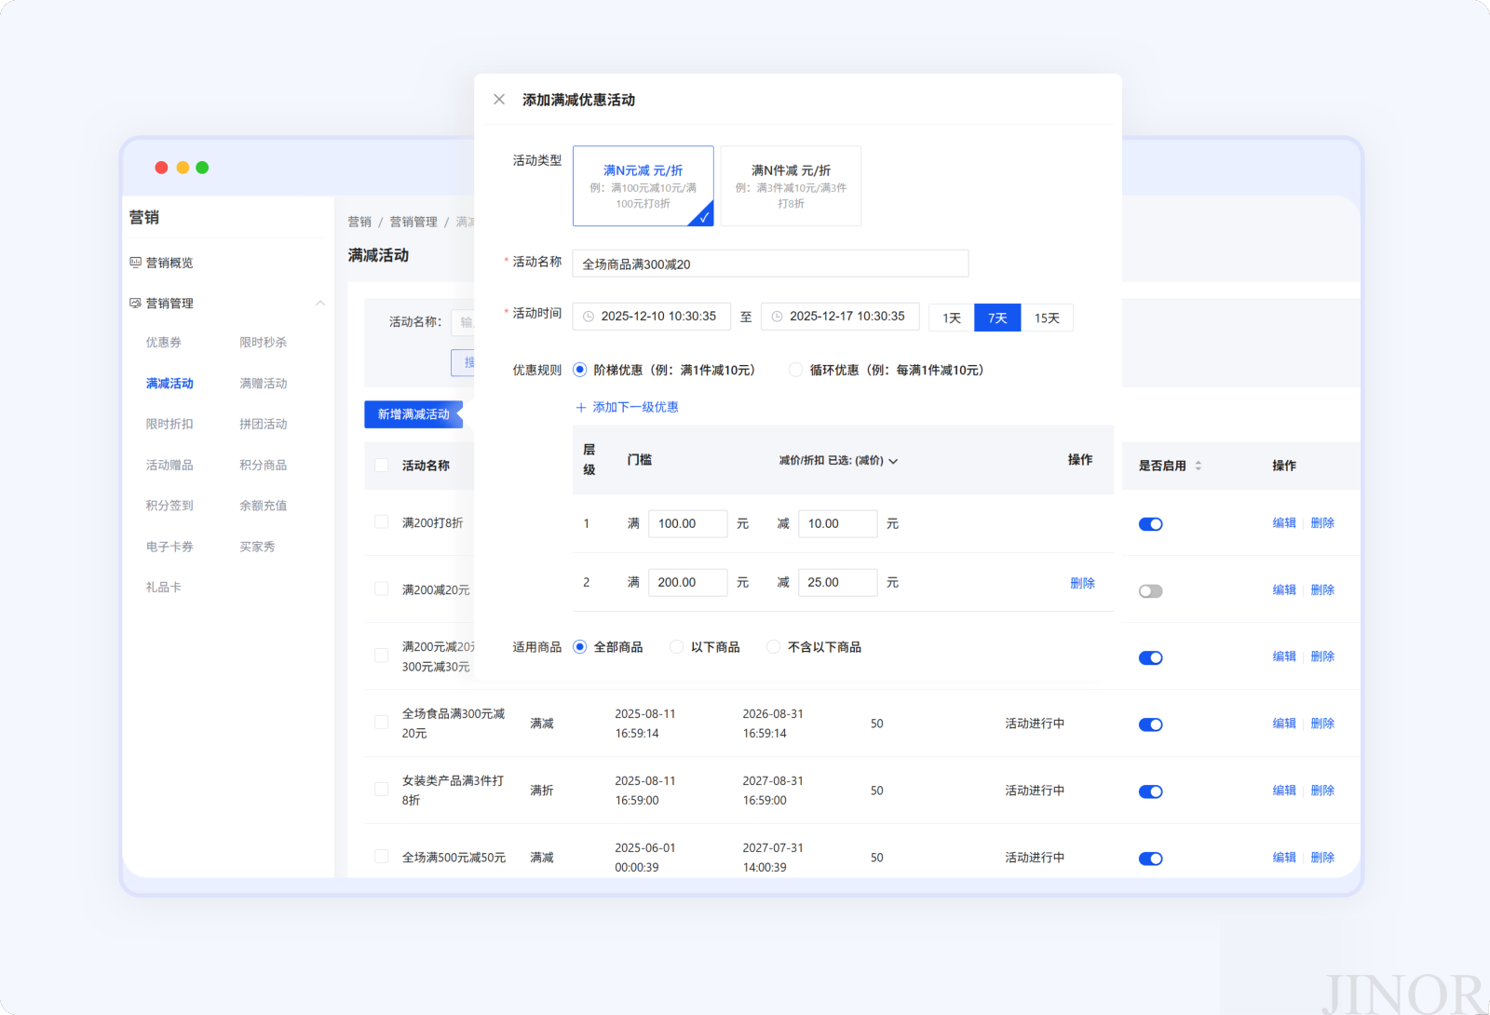Image resolution: width=1490 pixels, height=1015 pixels.
Task: Open 优惠券 menu item
Action: [164, 343]
